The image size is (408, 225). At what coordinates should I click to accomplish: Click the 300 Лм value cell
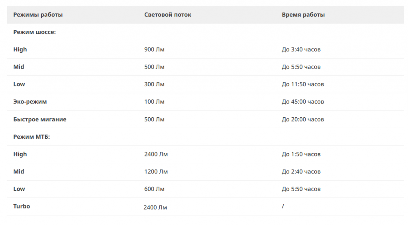click(154, 85)
